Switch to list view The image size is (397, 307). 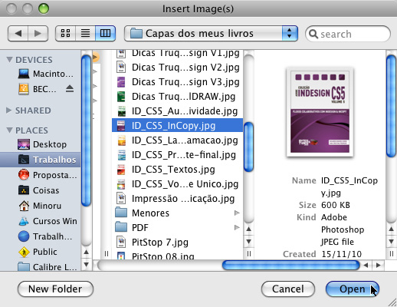click(85, 34)
